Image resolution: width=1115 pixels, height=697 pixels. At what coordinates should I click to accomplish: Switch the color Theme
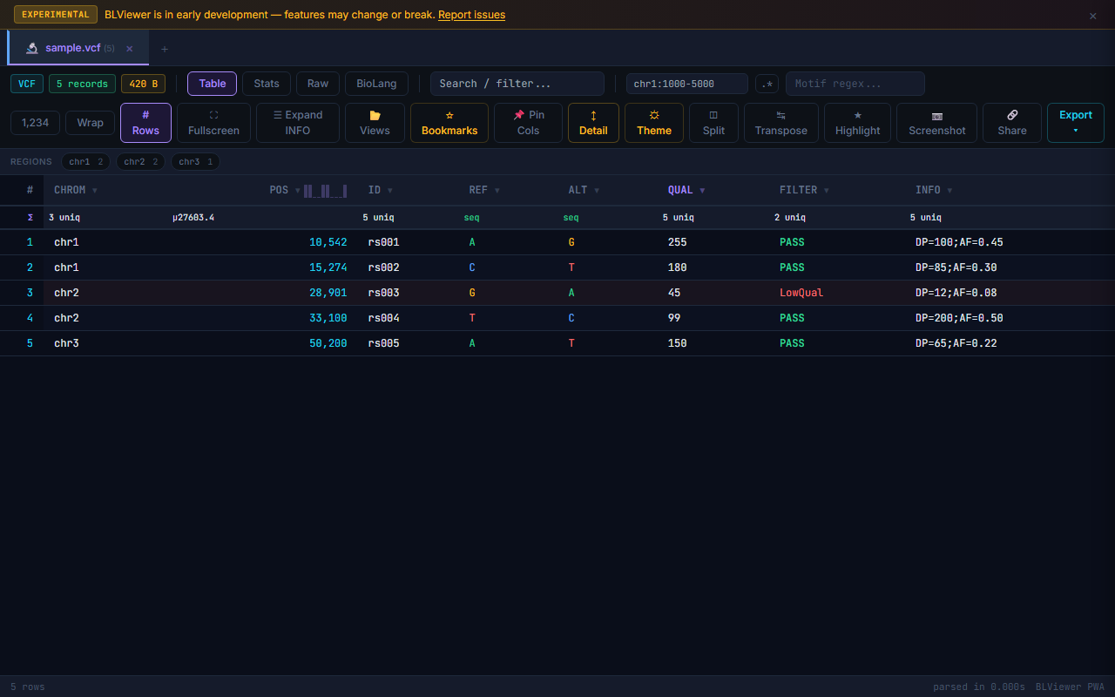tap(653, 122)
